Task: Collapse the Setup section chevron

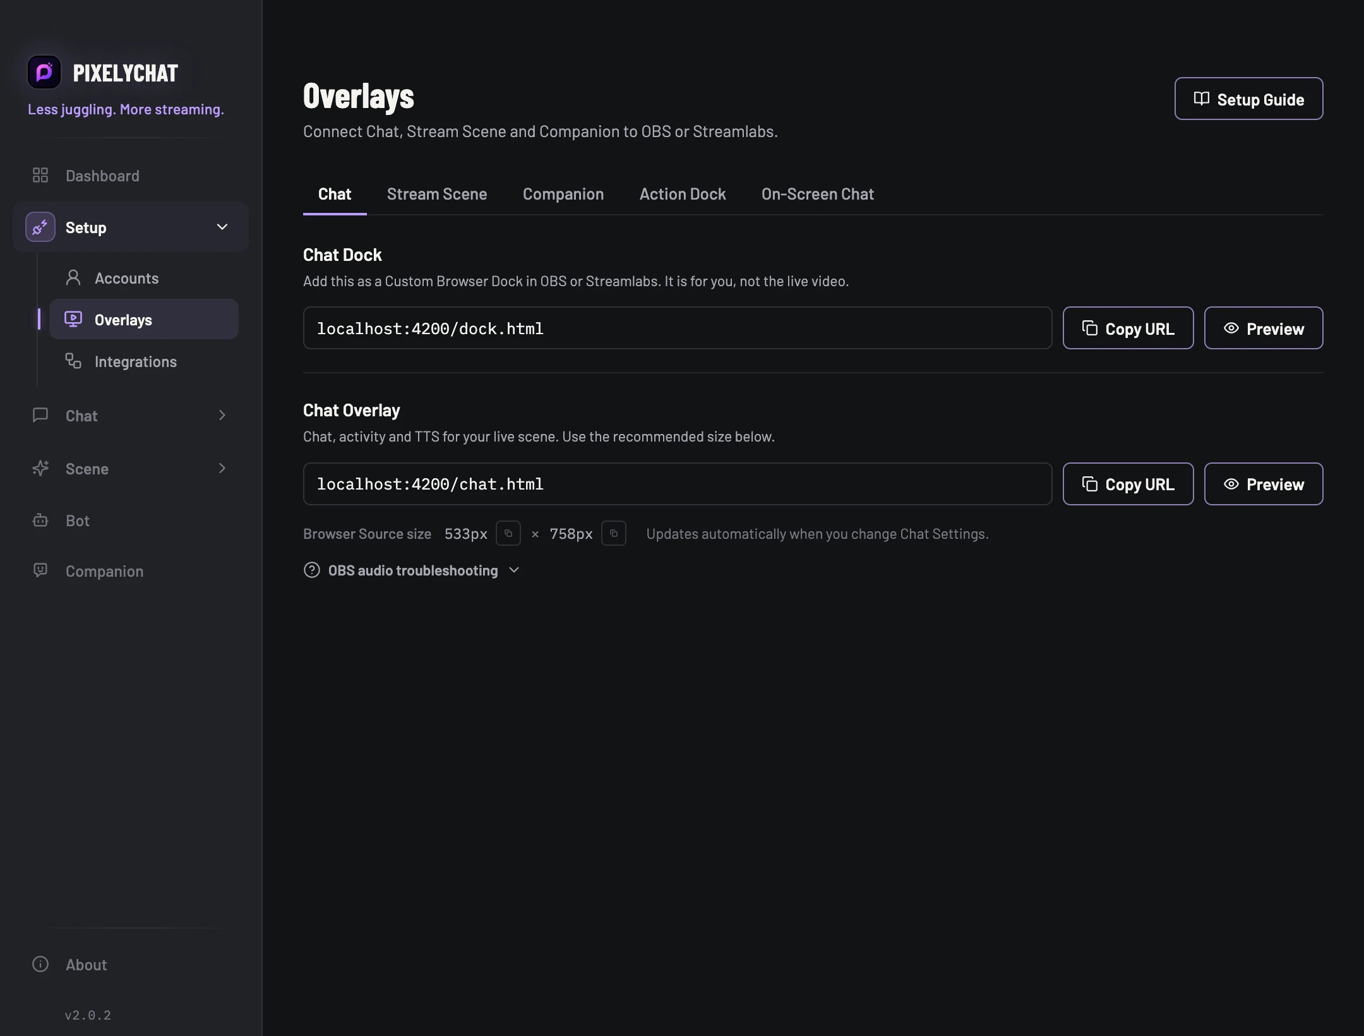Action: pyautogui.click(x=222, y=227)
